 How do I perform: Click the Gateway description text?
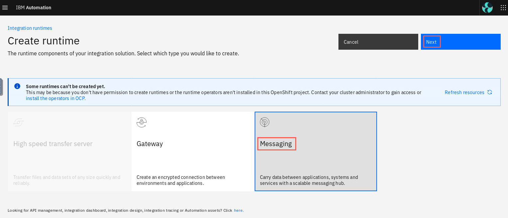coord(181,180)
